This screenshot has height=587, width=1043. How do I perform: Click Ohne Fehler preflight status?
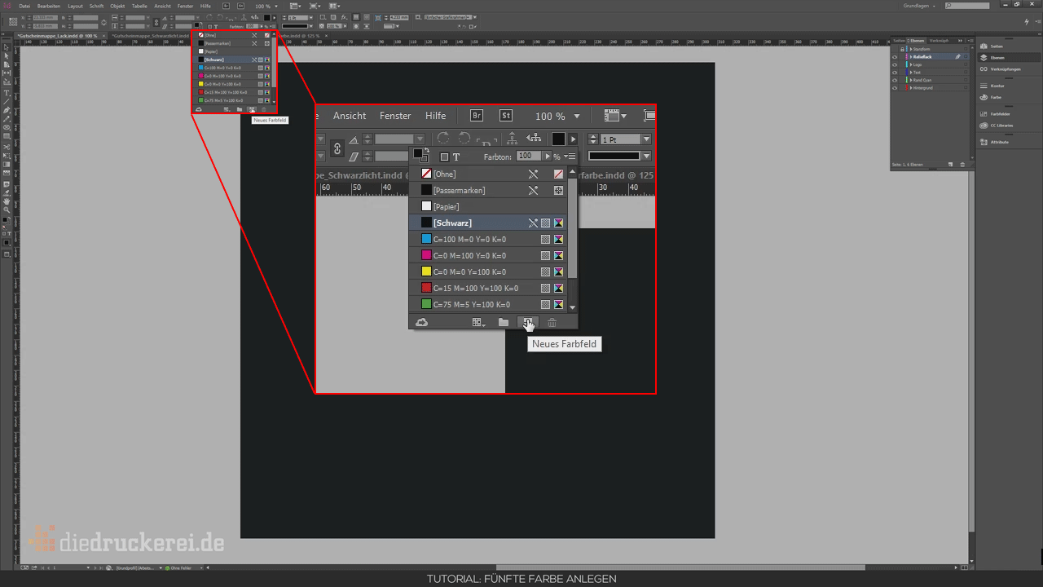181,568
